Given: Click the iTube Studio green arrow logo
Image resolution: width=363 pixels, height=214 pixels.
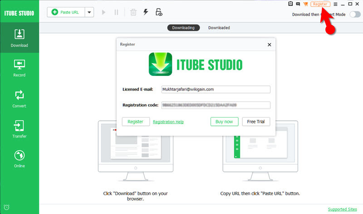Looking at the screenshot, I should click(161, 64).
